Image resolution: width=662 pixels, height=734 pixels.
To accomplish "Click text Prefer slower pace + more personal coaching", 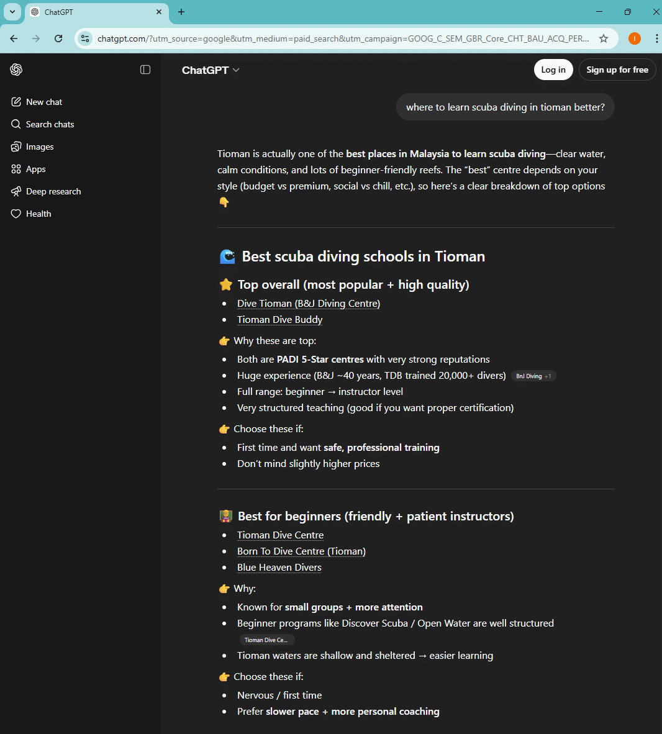I will pyautogui.click(x=338, y=712).
